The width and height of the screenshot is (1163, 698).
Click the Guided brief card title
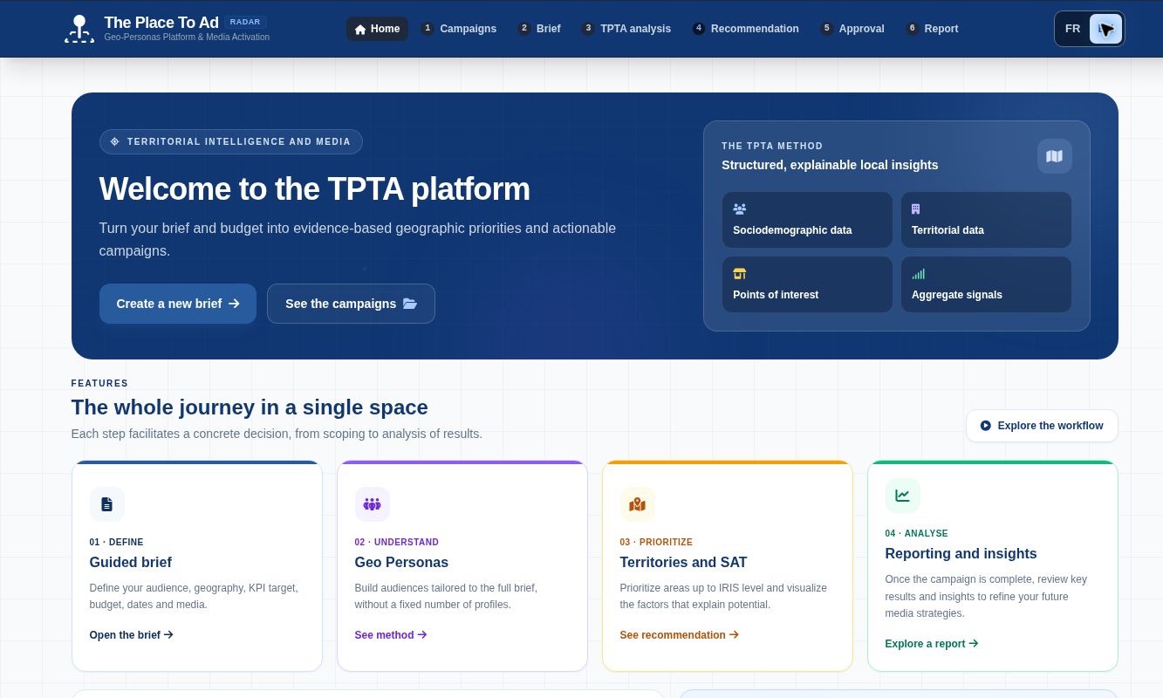pyautogui.click(x=131, y=563)
